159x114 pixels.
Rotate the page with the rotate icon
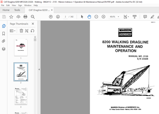coord(32,31)
